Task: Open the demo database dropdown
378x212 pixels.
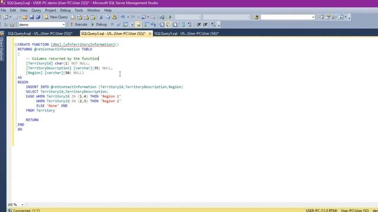Action: pos(63,25)
